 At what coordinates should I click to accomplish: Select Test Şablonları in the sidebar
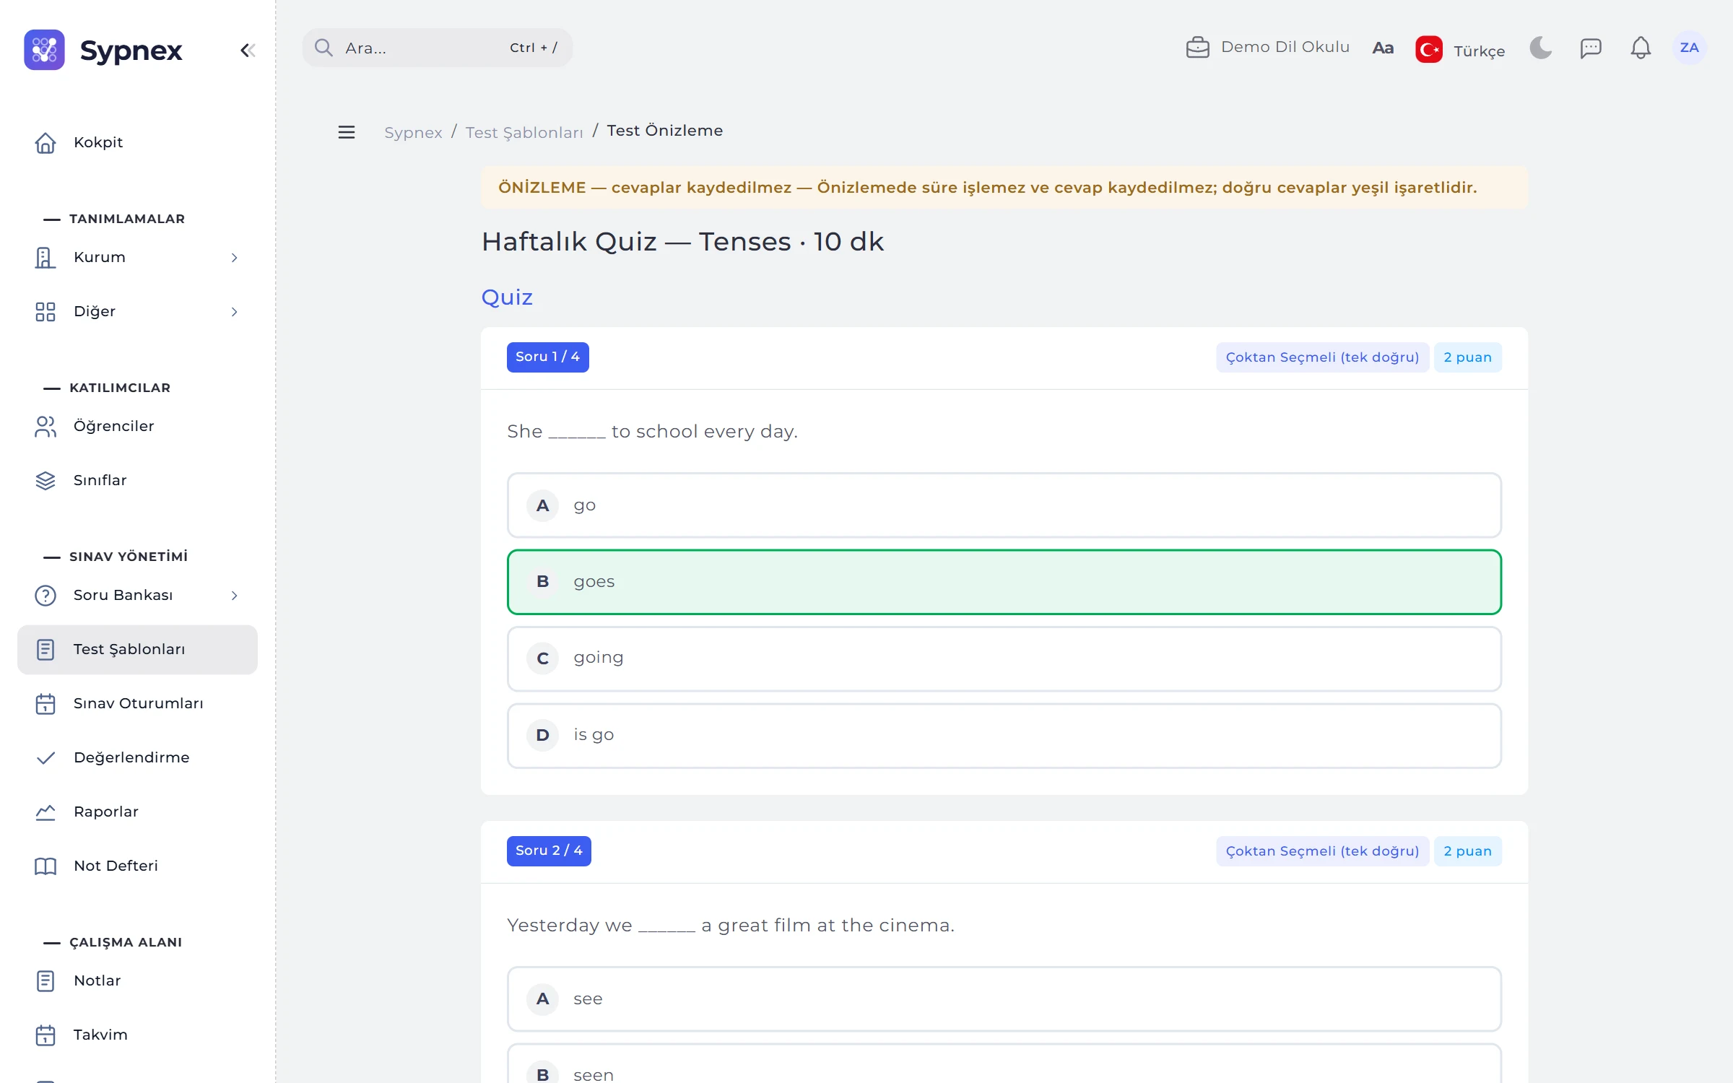click(x=137, y=649)
